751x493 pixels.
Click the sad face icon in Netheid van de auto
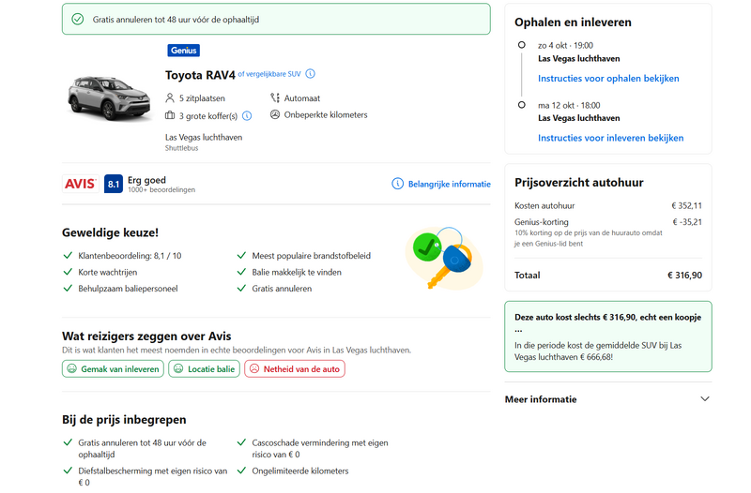[254, 368]
